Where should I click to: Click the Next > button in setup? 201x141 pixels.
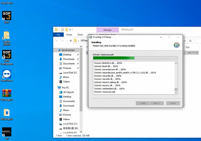click(157, 103)
